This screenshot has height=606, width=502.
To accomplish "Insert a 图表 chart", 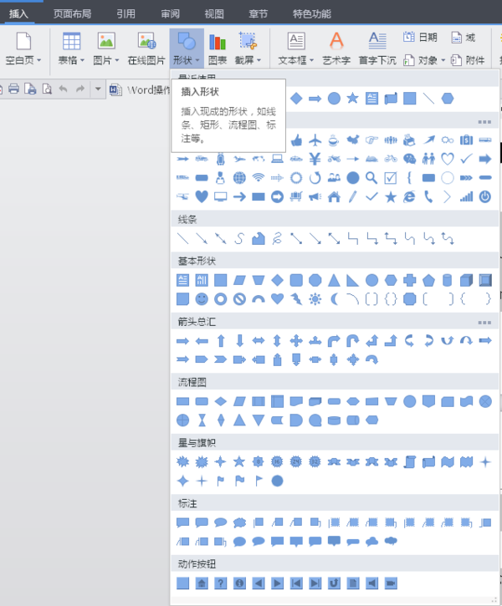I will click(218, 48).
